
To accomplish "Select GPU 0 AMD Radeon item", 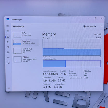I will pyautogui.click(x=26, y=59).
